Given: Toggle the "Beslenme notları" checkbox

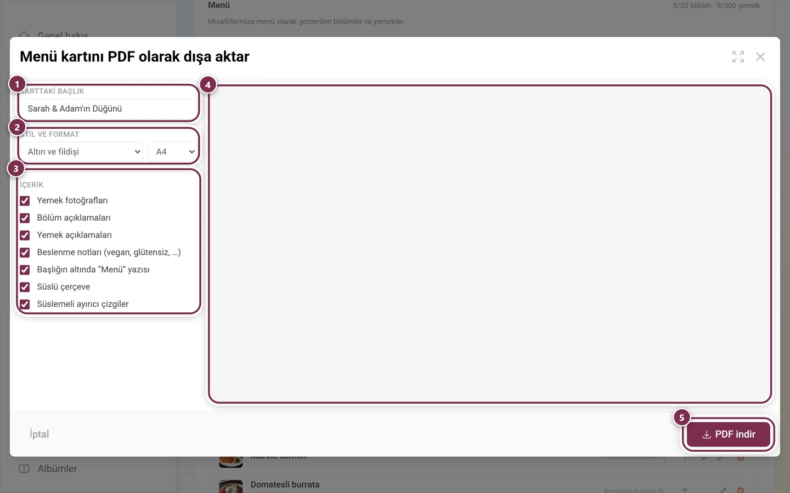Looking at the screenshot, I should pyautogui.click(x=25, y=253).
